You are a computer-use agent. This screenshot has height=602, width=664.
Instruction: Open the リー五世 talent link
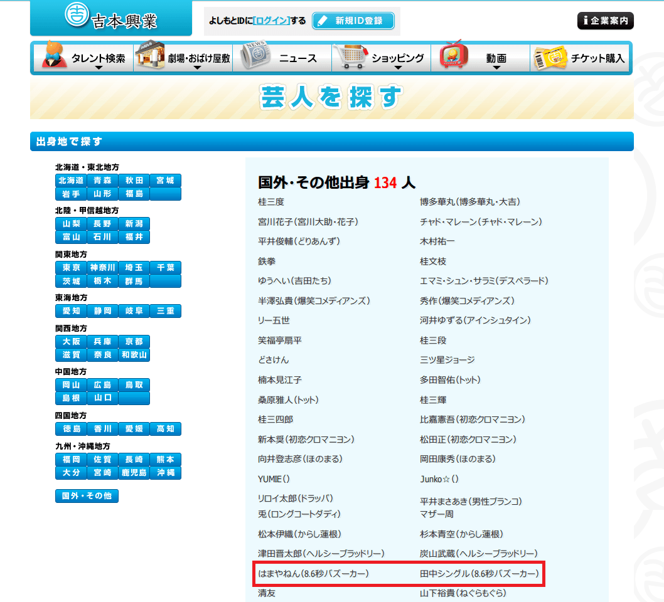pyautogui.click(x=274, y=320)
